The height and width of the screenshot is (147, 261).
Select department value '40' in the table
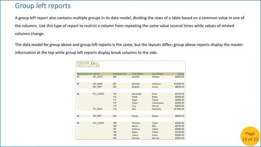pos(78,116)
